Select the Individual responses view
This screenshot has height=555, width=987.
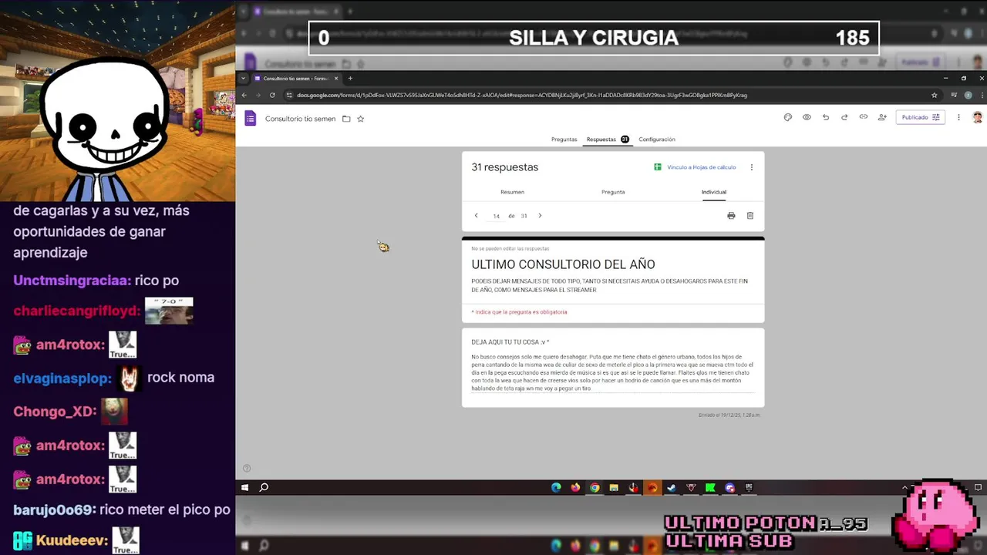[714, 192]
